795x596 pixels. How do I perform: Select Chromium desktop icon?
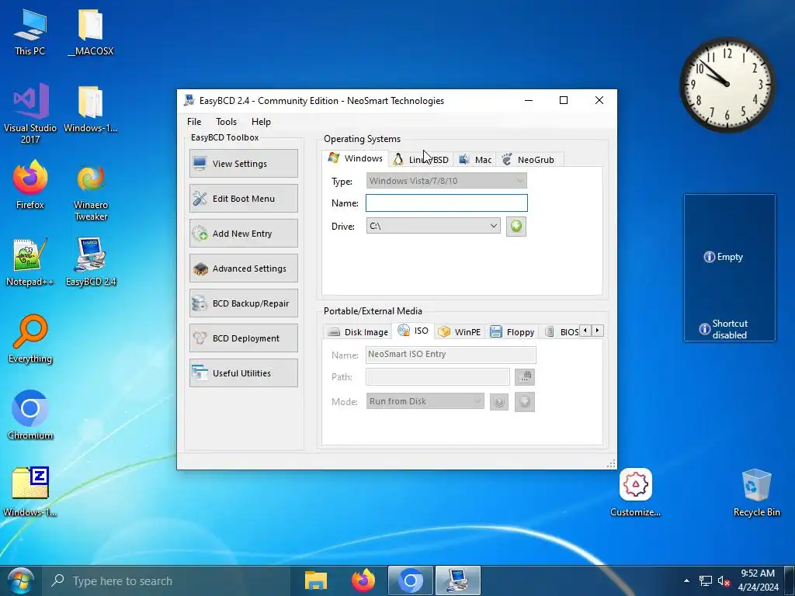click(30, 416)
